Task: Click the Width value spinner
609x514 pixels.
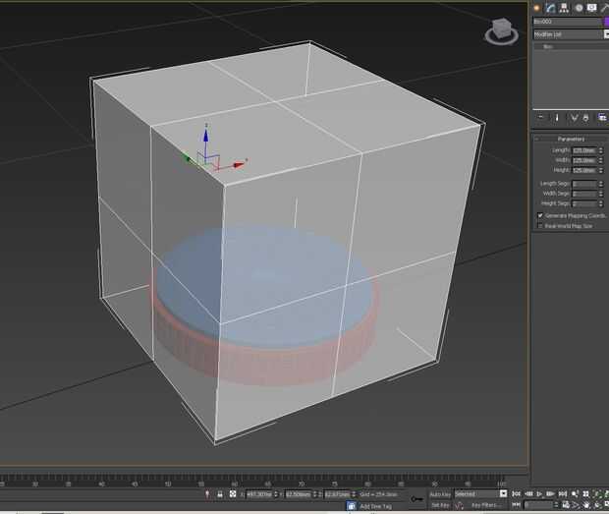Action: (601, 160)
